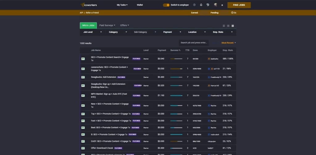Click INT badge on New + SEO row
This screenshot has height=155, width=316.
(83, 105)
